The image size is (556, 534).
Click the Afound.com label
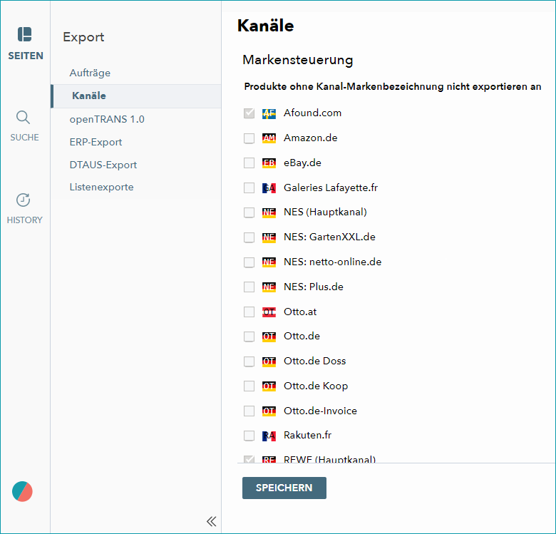(312, 113)
